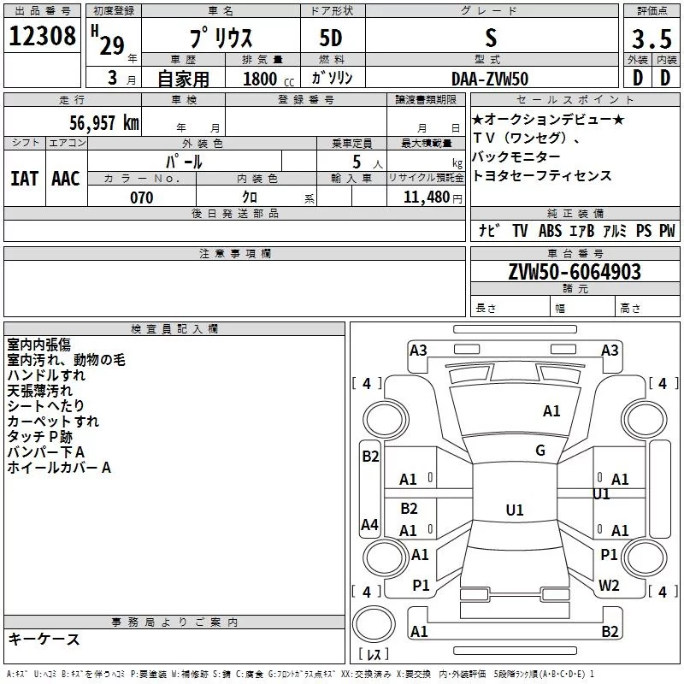Click inspector note シートへたり
This screenshot has width=684, height=684.
click(45, 405)
